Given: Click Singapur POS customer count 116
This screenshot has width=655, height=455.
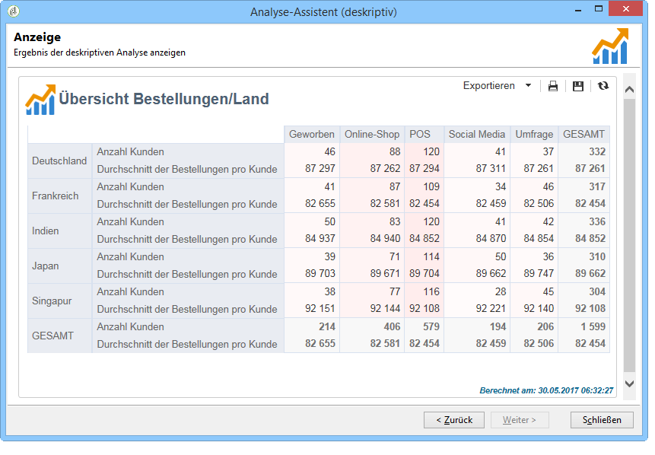Looking at the screenshot, I should (431, 291).
